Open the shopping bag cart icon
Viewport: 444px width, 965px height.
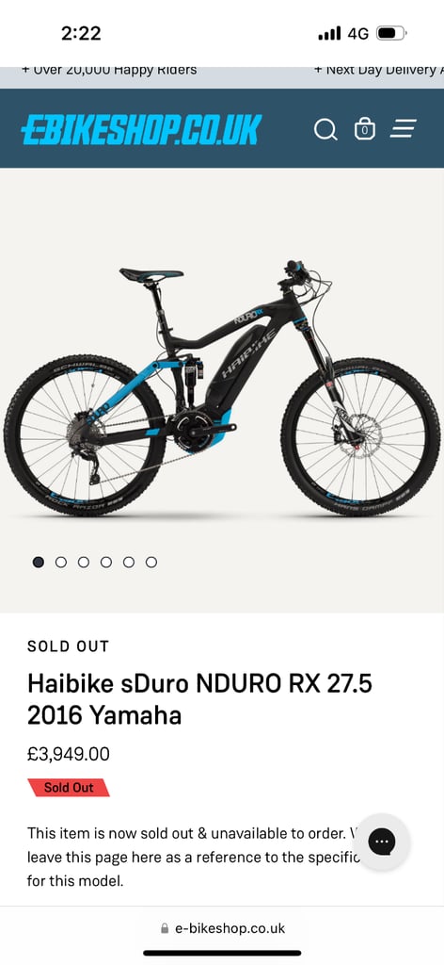pos(364,128)
